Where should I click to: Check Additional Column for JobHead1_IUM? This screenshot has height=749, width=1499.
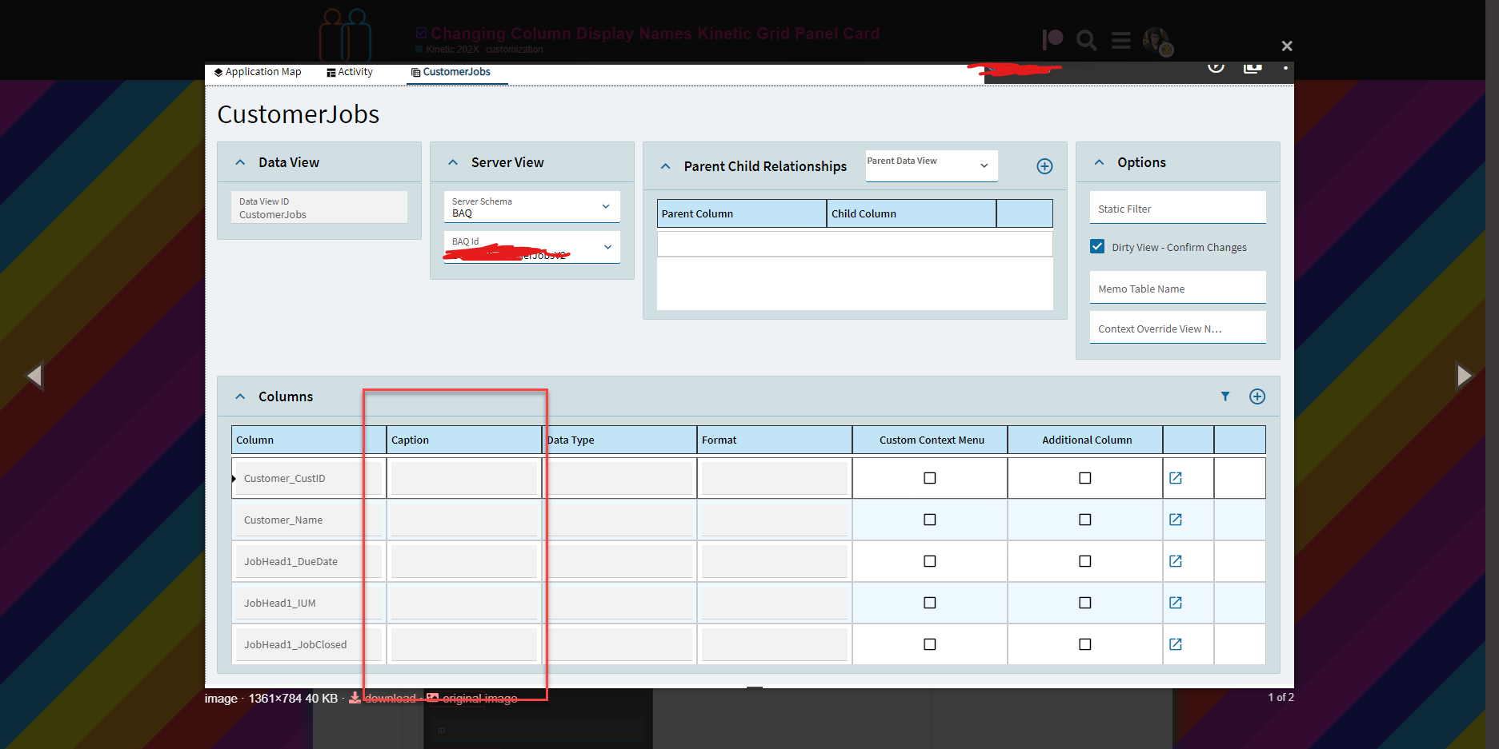pos(1085,603)
